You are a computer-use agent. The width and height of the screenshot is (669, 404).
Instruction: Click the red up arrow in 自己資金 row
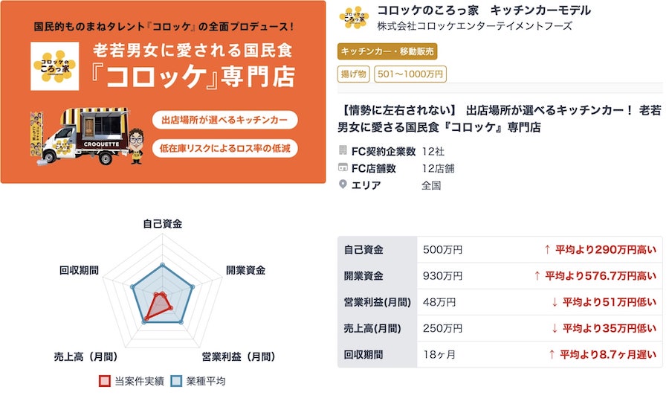(x=547, y=249)
